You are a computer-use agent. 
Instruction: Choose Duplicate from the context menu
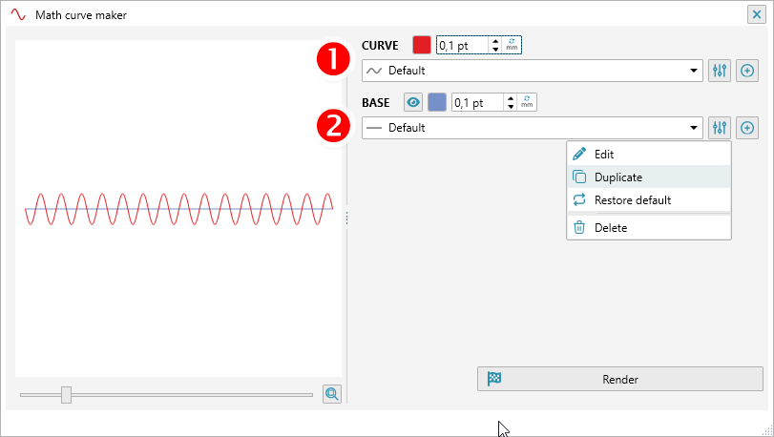pos(649,177)
